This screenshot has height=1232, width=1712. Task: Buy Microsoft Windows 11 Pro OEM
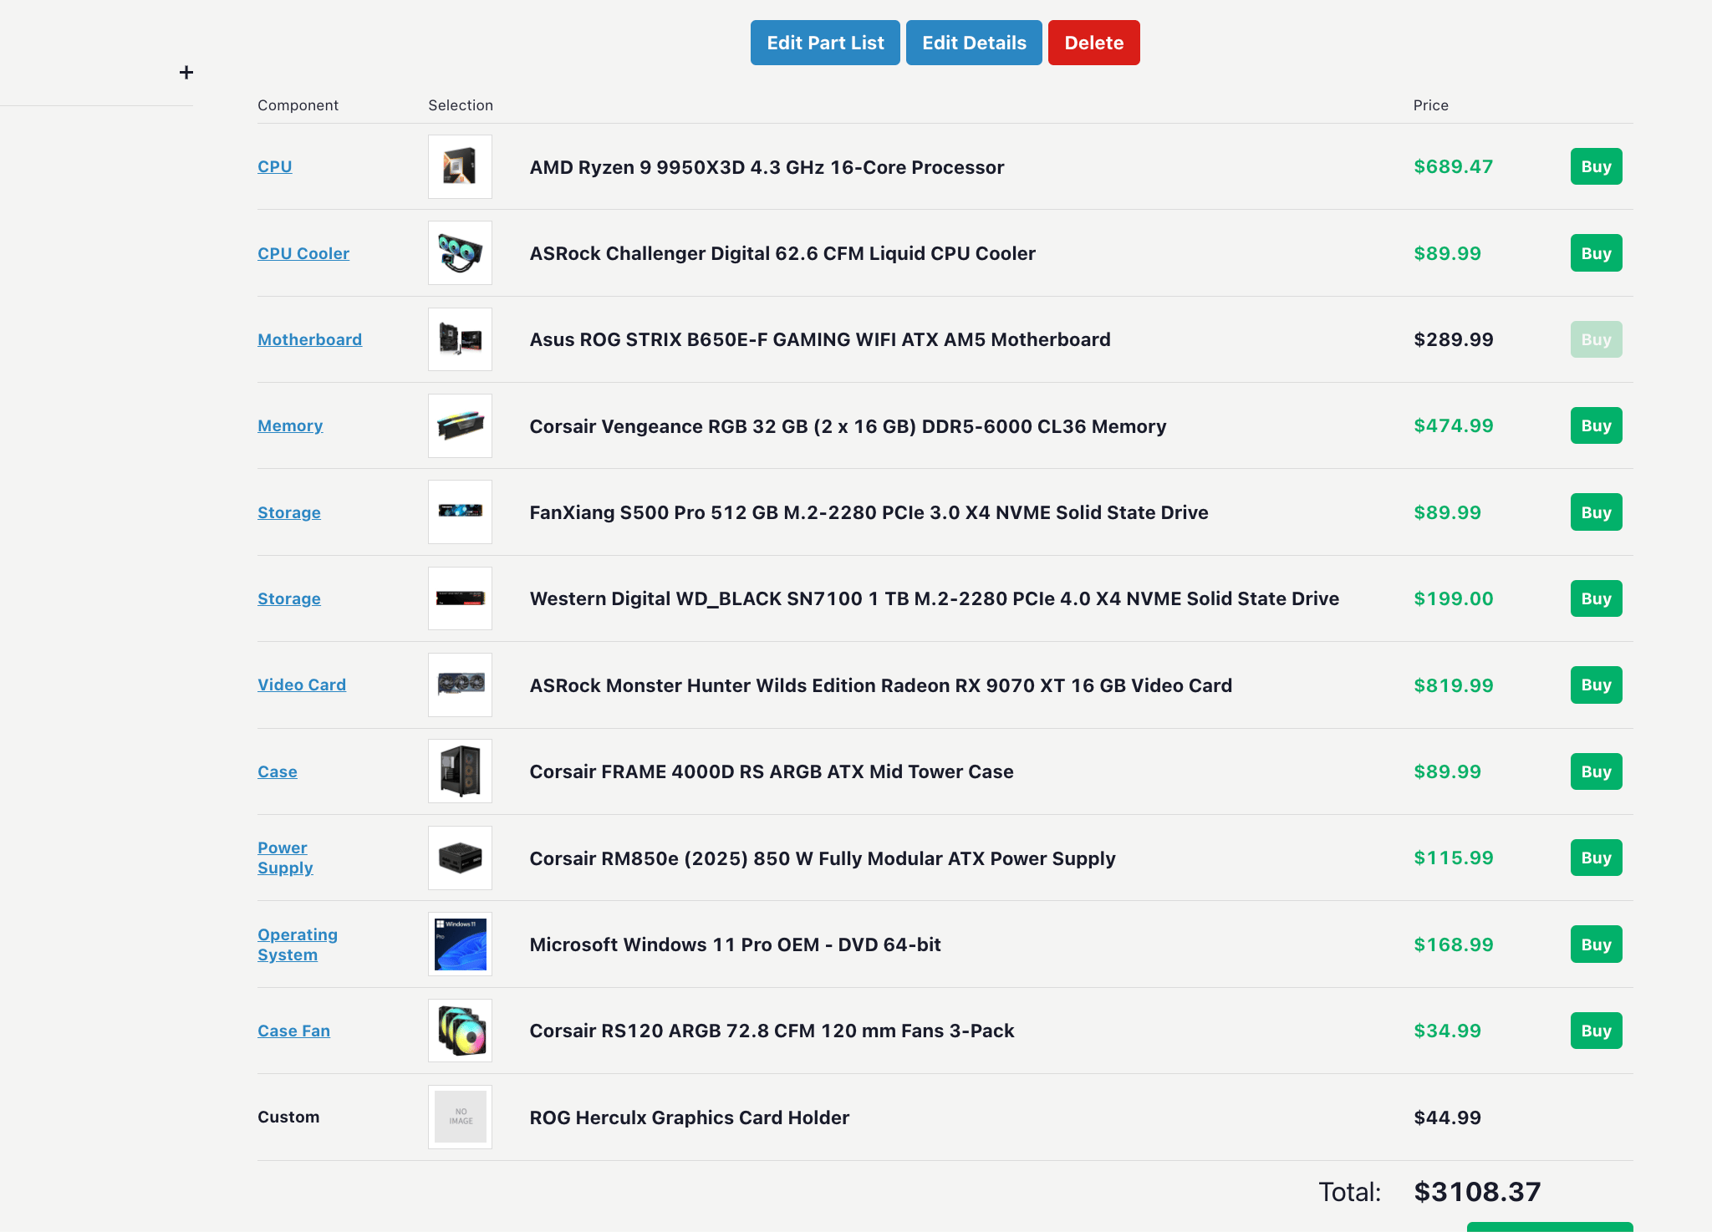point(1596,944)
